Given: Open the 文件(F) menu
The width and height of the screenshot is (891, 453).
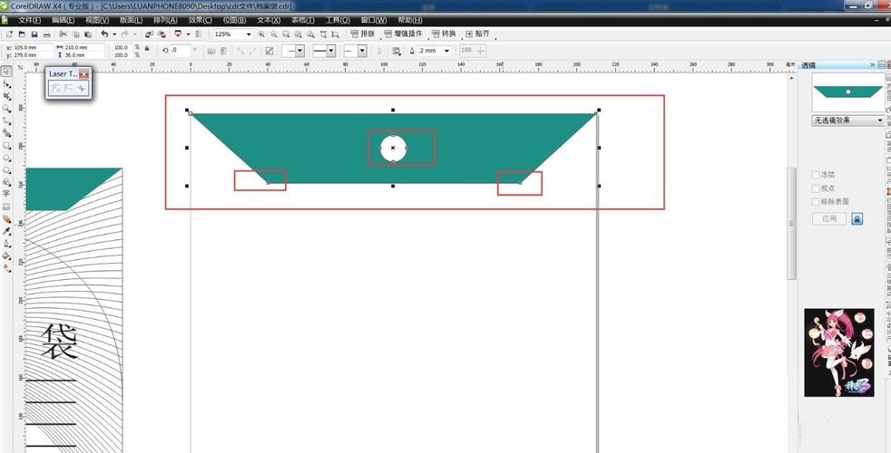Looking at the screenshot, I should point(30,20).
